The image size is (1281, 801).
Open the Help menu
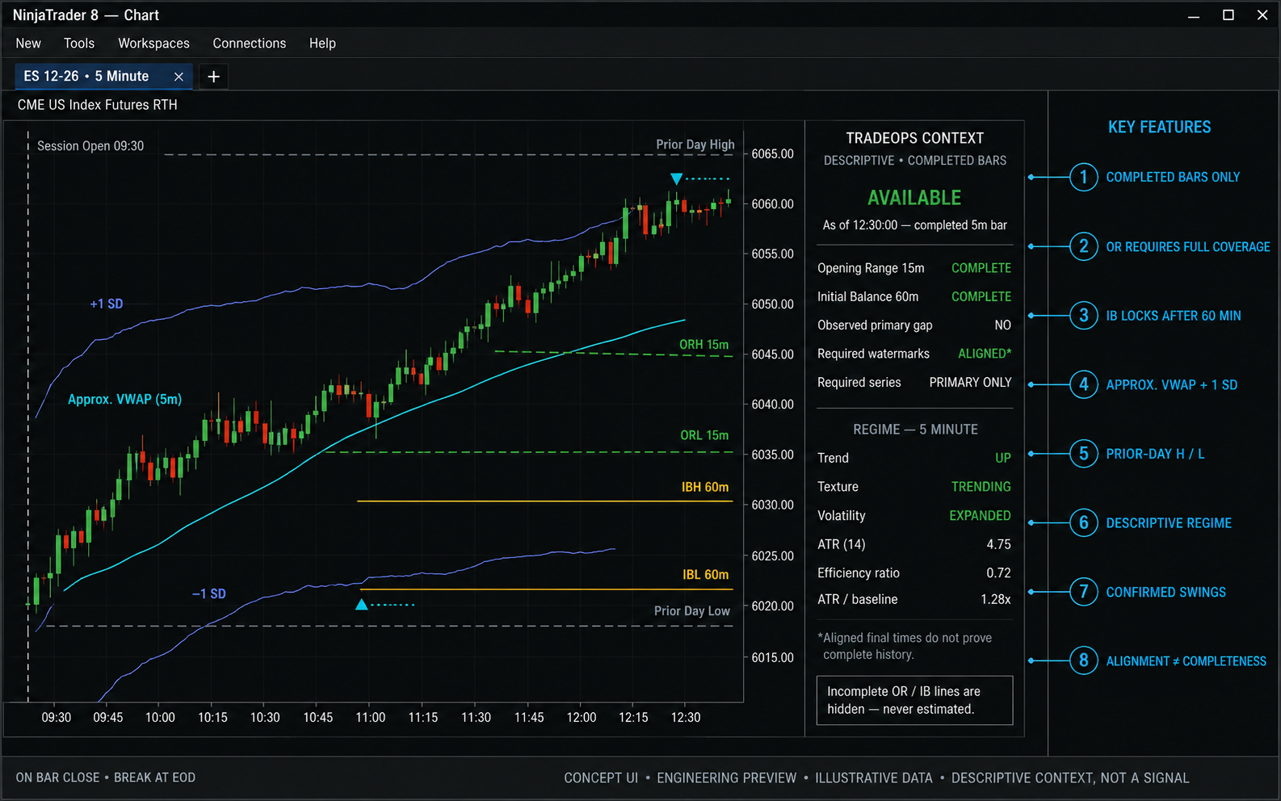322,44
